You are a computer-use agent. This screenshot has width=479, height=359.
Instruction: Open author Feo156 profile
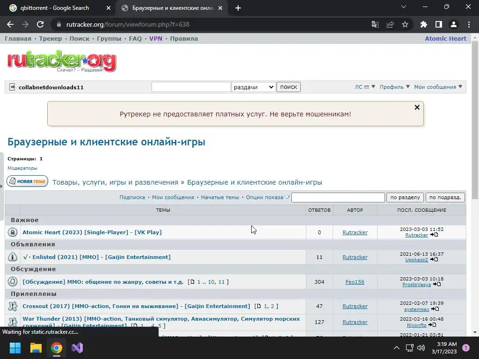pos(355,282)
